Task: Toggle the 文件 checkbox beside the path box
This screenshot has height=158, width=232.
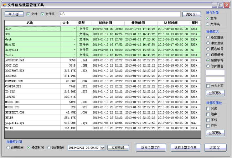Action: [28, 14]
